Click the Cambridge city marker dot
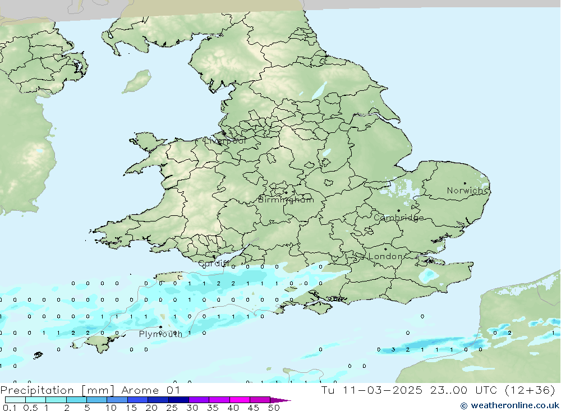The height and width of the screenshot is (411, 561). [x=398, y=211]
